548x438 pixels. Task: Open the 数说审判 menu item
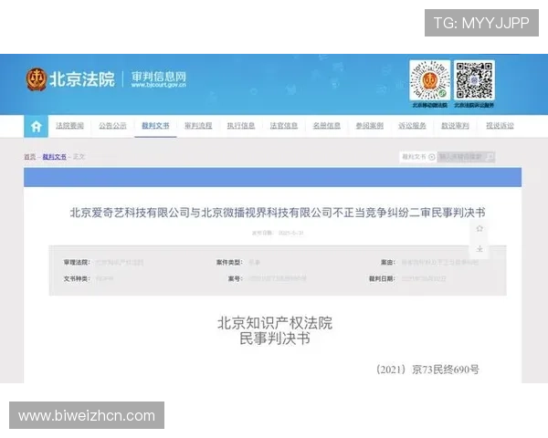click(x=456, y=126)
